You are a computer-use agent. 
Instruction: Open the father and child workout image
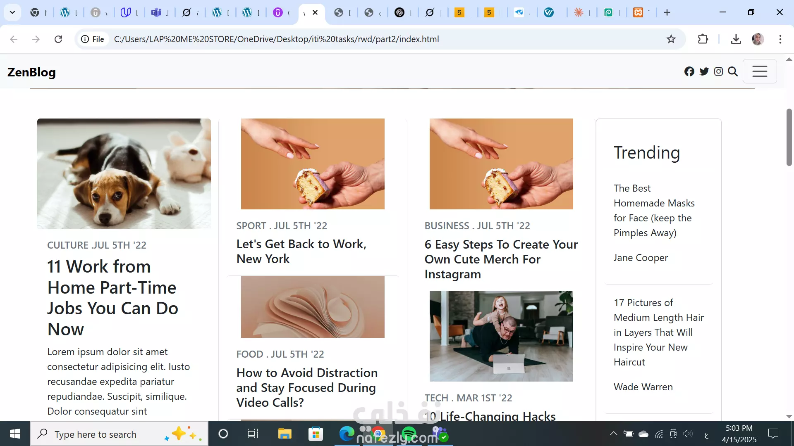coord(501,336)
